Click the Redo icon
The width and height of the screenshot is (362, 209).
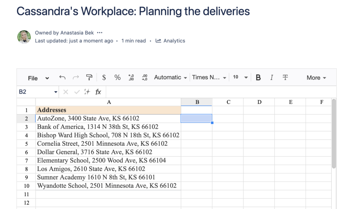(75, 77)
